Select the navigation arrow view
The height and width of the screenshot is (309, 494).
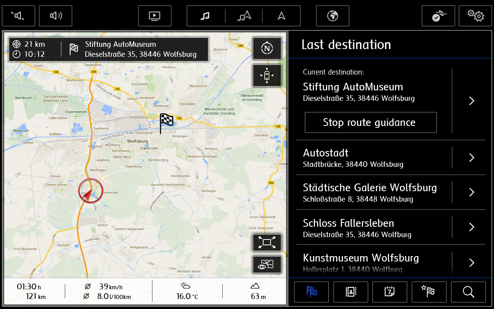(281, 16)
